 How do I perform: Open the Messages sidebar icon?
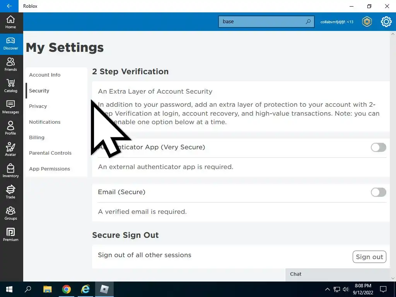pyautogui.click(x=11, y=107)
